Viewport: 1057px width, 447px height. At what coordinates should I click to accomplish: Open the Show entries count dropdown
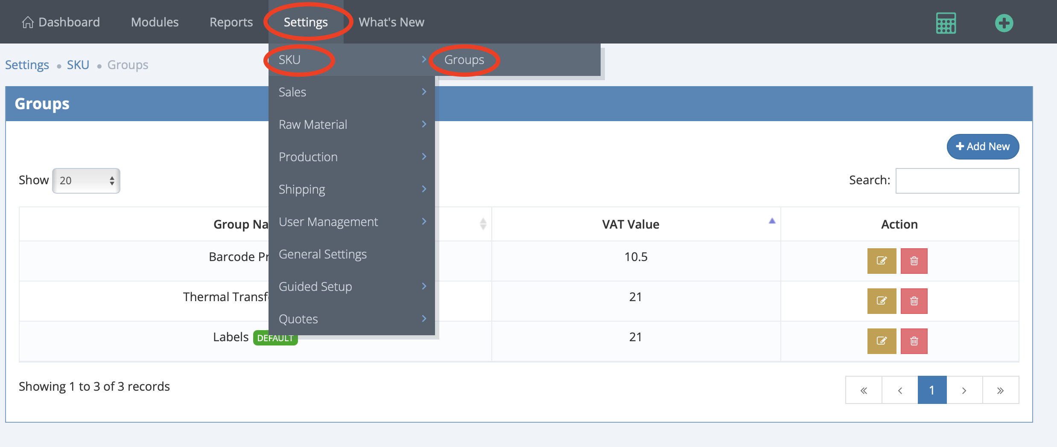(86, 180)
